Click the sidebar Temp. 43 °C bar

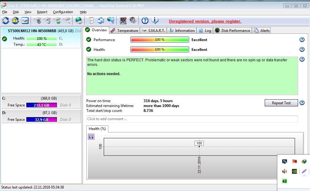42,44
